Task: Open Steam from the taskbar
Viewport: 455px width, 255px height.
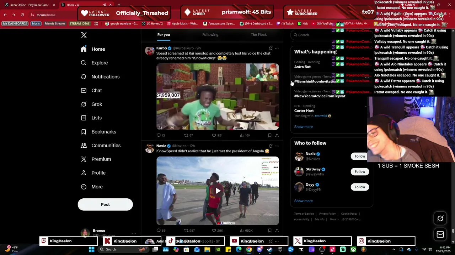Action: click(270, 249)
